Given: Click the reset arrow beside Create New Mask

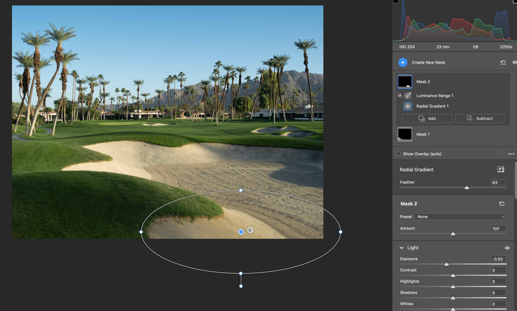Looking at the screenshot, I should tap(503, 63).
